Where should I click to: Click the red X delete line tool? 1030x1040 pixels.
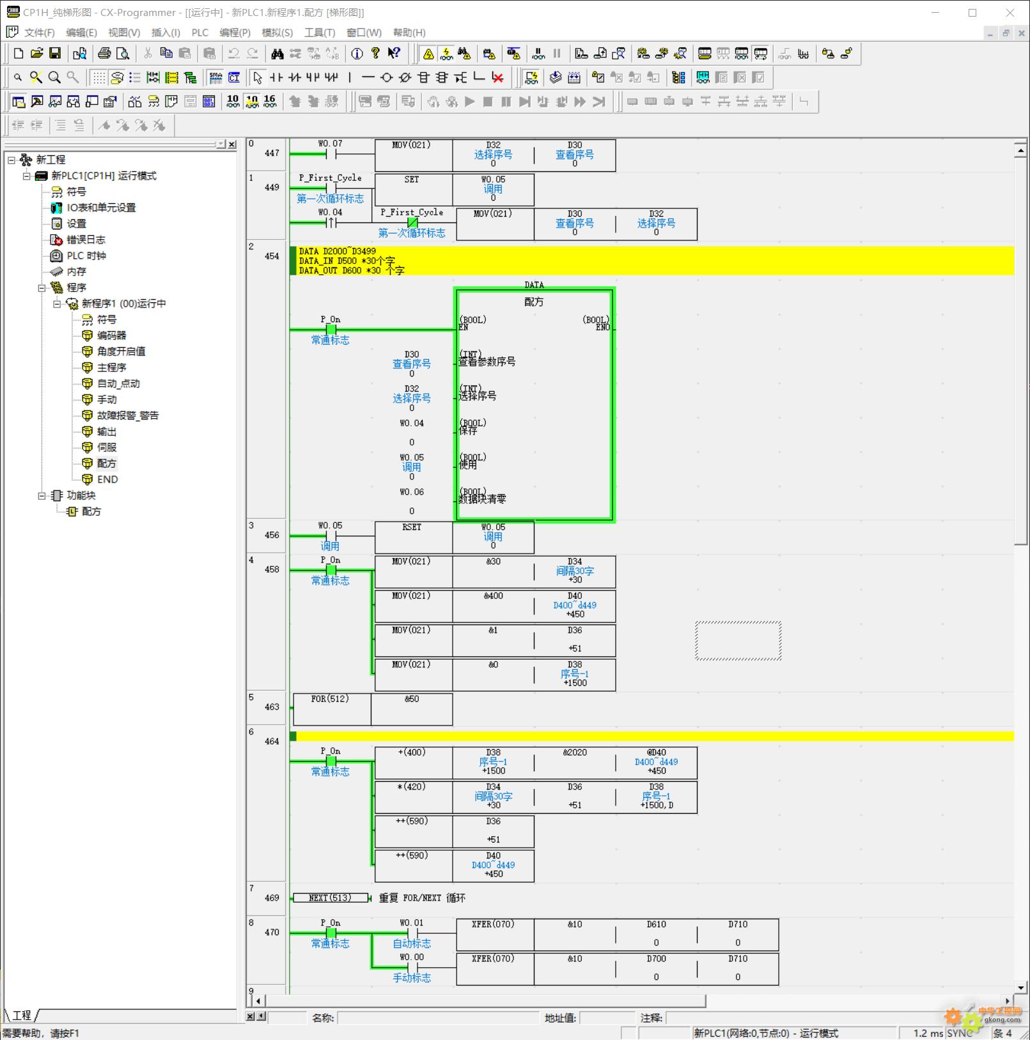(497, 78)
